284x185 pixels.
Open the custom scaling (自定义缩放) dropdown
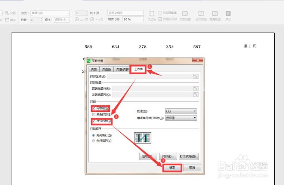click(x=125, y=13)
